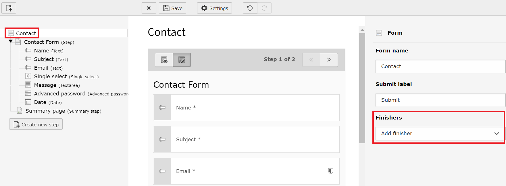Select Summary page in the element tree

tap(45, 111)
